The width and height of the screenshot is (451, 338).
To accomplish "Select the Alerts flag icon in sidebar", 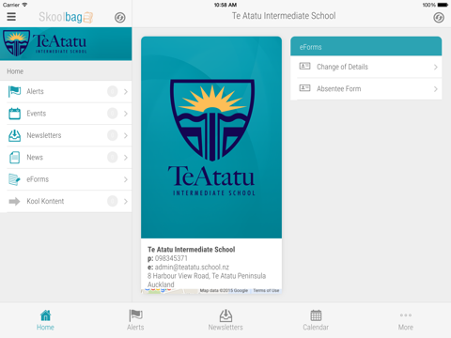I will click(x=14, y=91).
